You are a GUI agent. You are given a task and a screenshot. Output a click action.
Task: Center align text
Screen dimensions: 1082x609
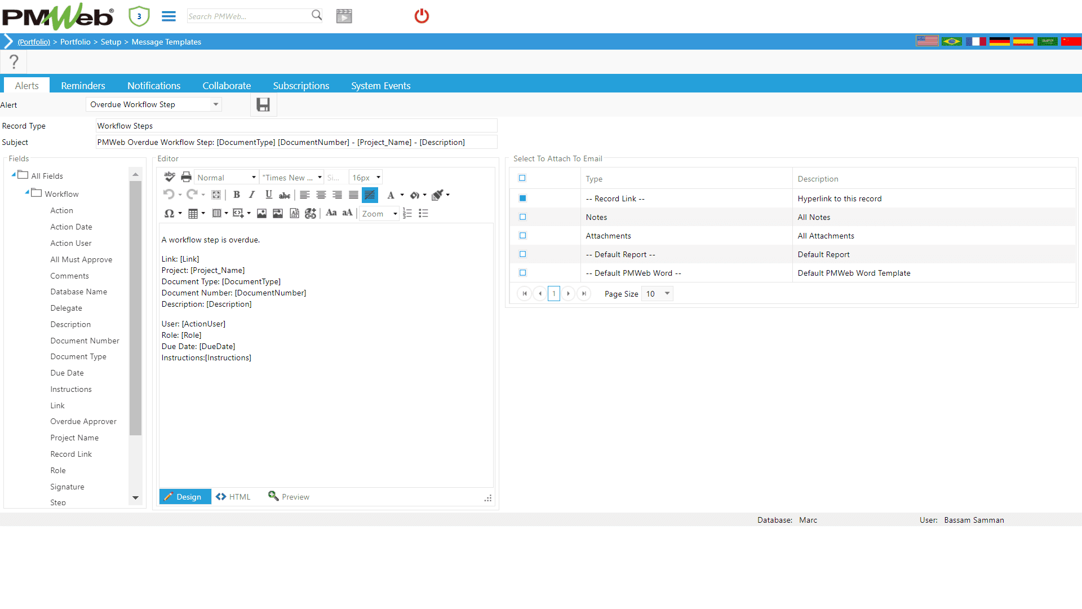pyautogui.click(x=321, y=195)
